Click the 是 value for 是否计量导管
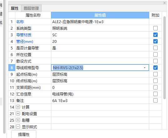 click(x=100, y=48)
